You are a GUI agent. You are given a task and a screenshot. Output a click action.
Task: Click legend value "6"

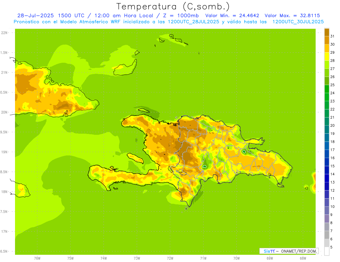331,239
